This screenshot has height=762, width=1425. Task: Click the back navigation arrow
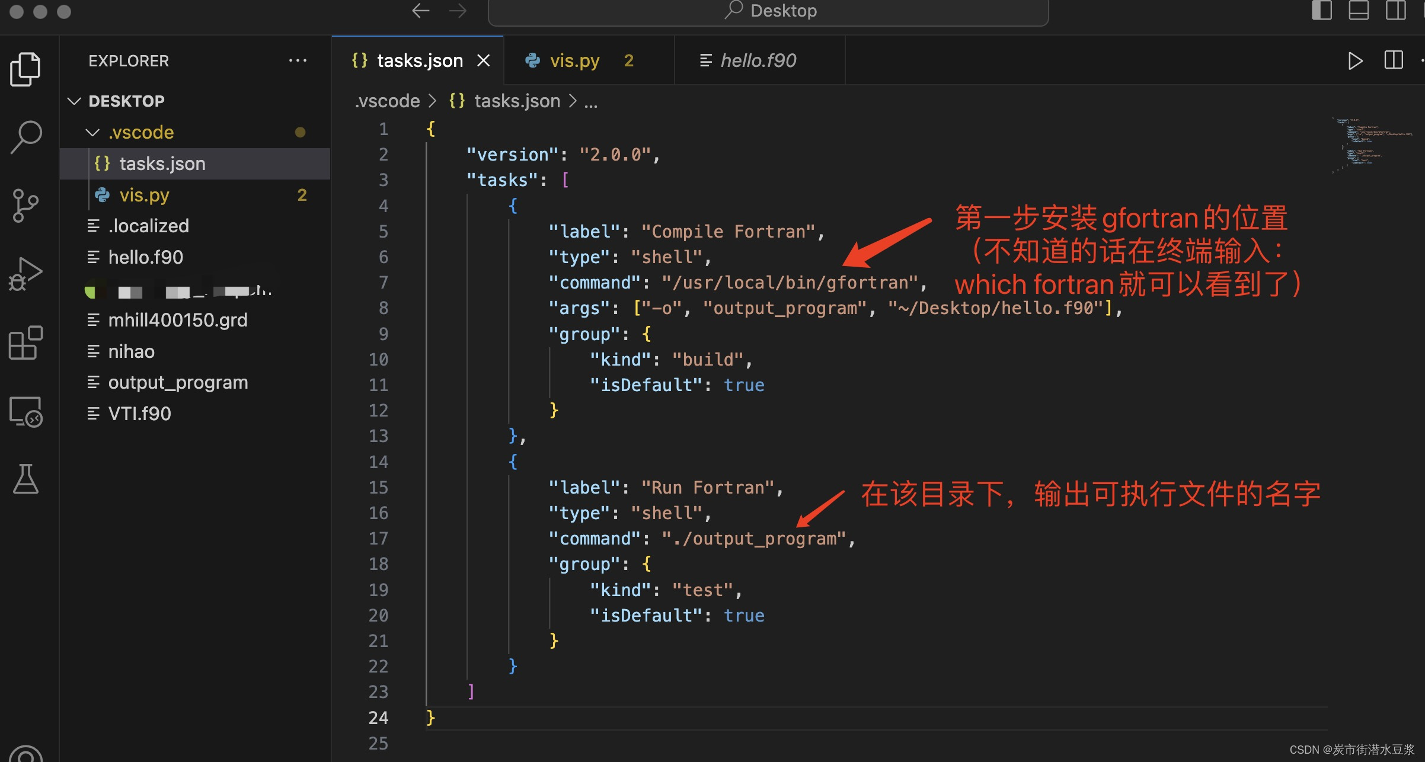coord(420,10)
